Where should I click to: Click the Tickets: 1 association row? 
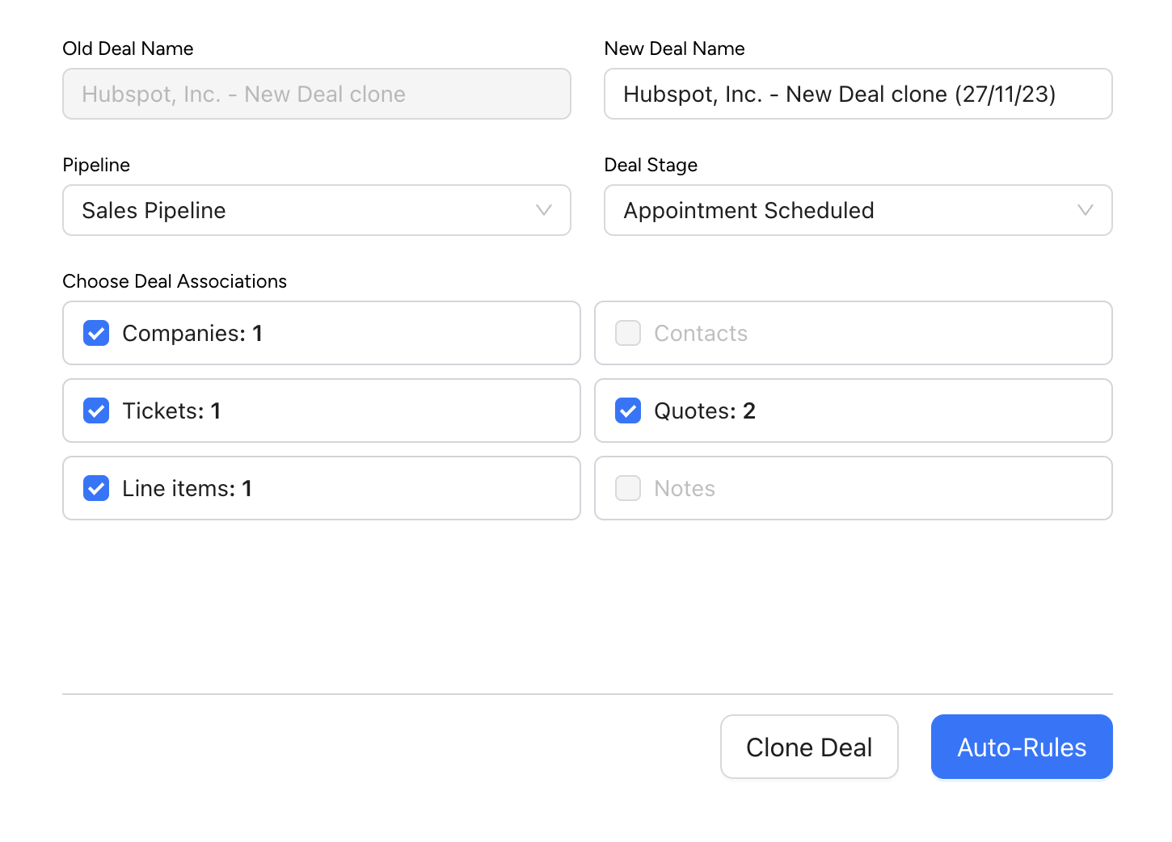click(364, 410)
